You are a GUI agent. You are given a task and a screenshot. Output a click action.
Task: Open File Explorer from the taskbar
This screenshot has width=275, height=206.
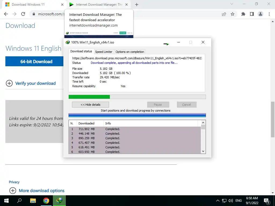coord(33,201)
